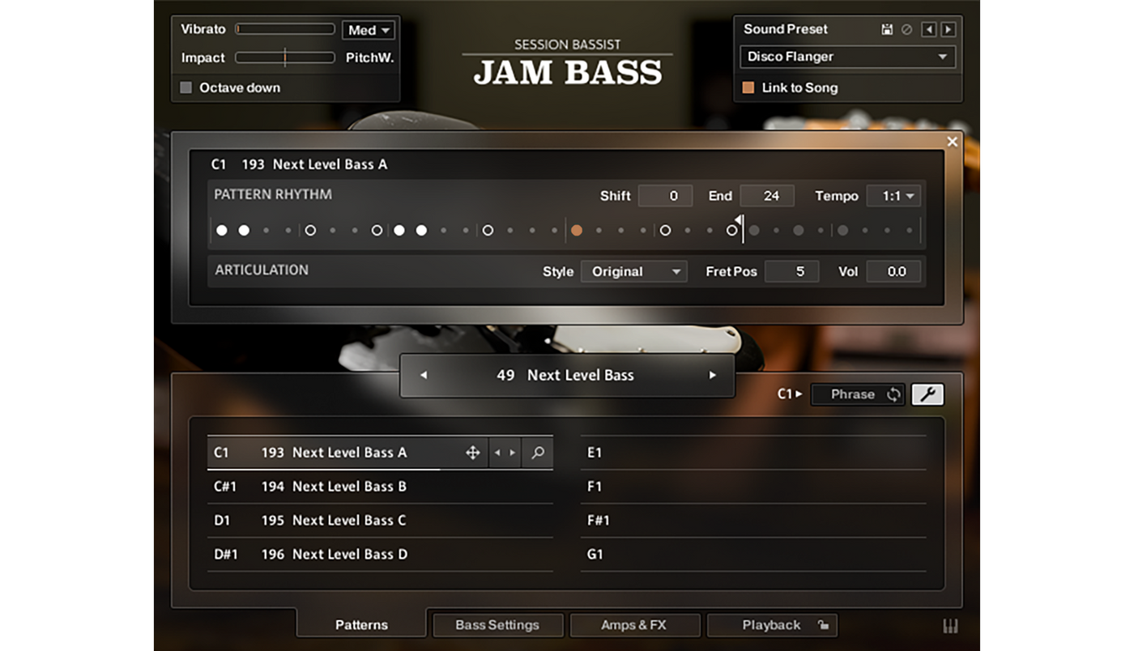The height and width of the screenshot is (651, 1134).
Task: Select pattern 195 Next Level Bass C
Action: [380, 521]
